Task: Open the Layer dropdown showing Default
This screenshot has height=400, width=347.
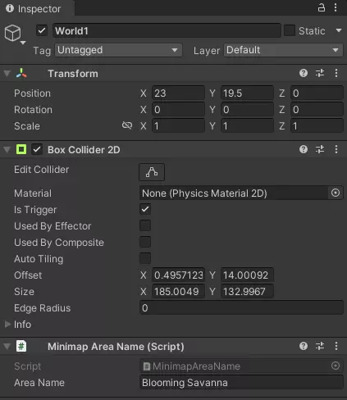Action: 283,50
